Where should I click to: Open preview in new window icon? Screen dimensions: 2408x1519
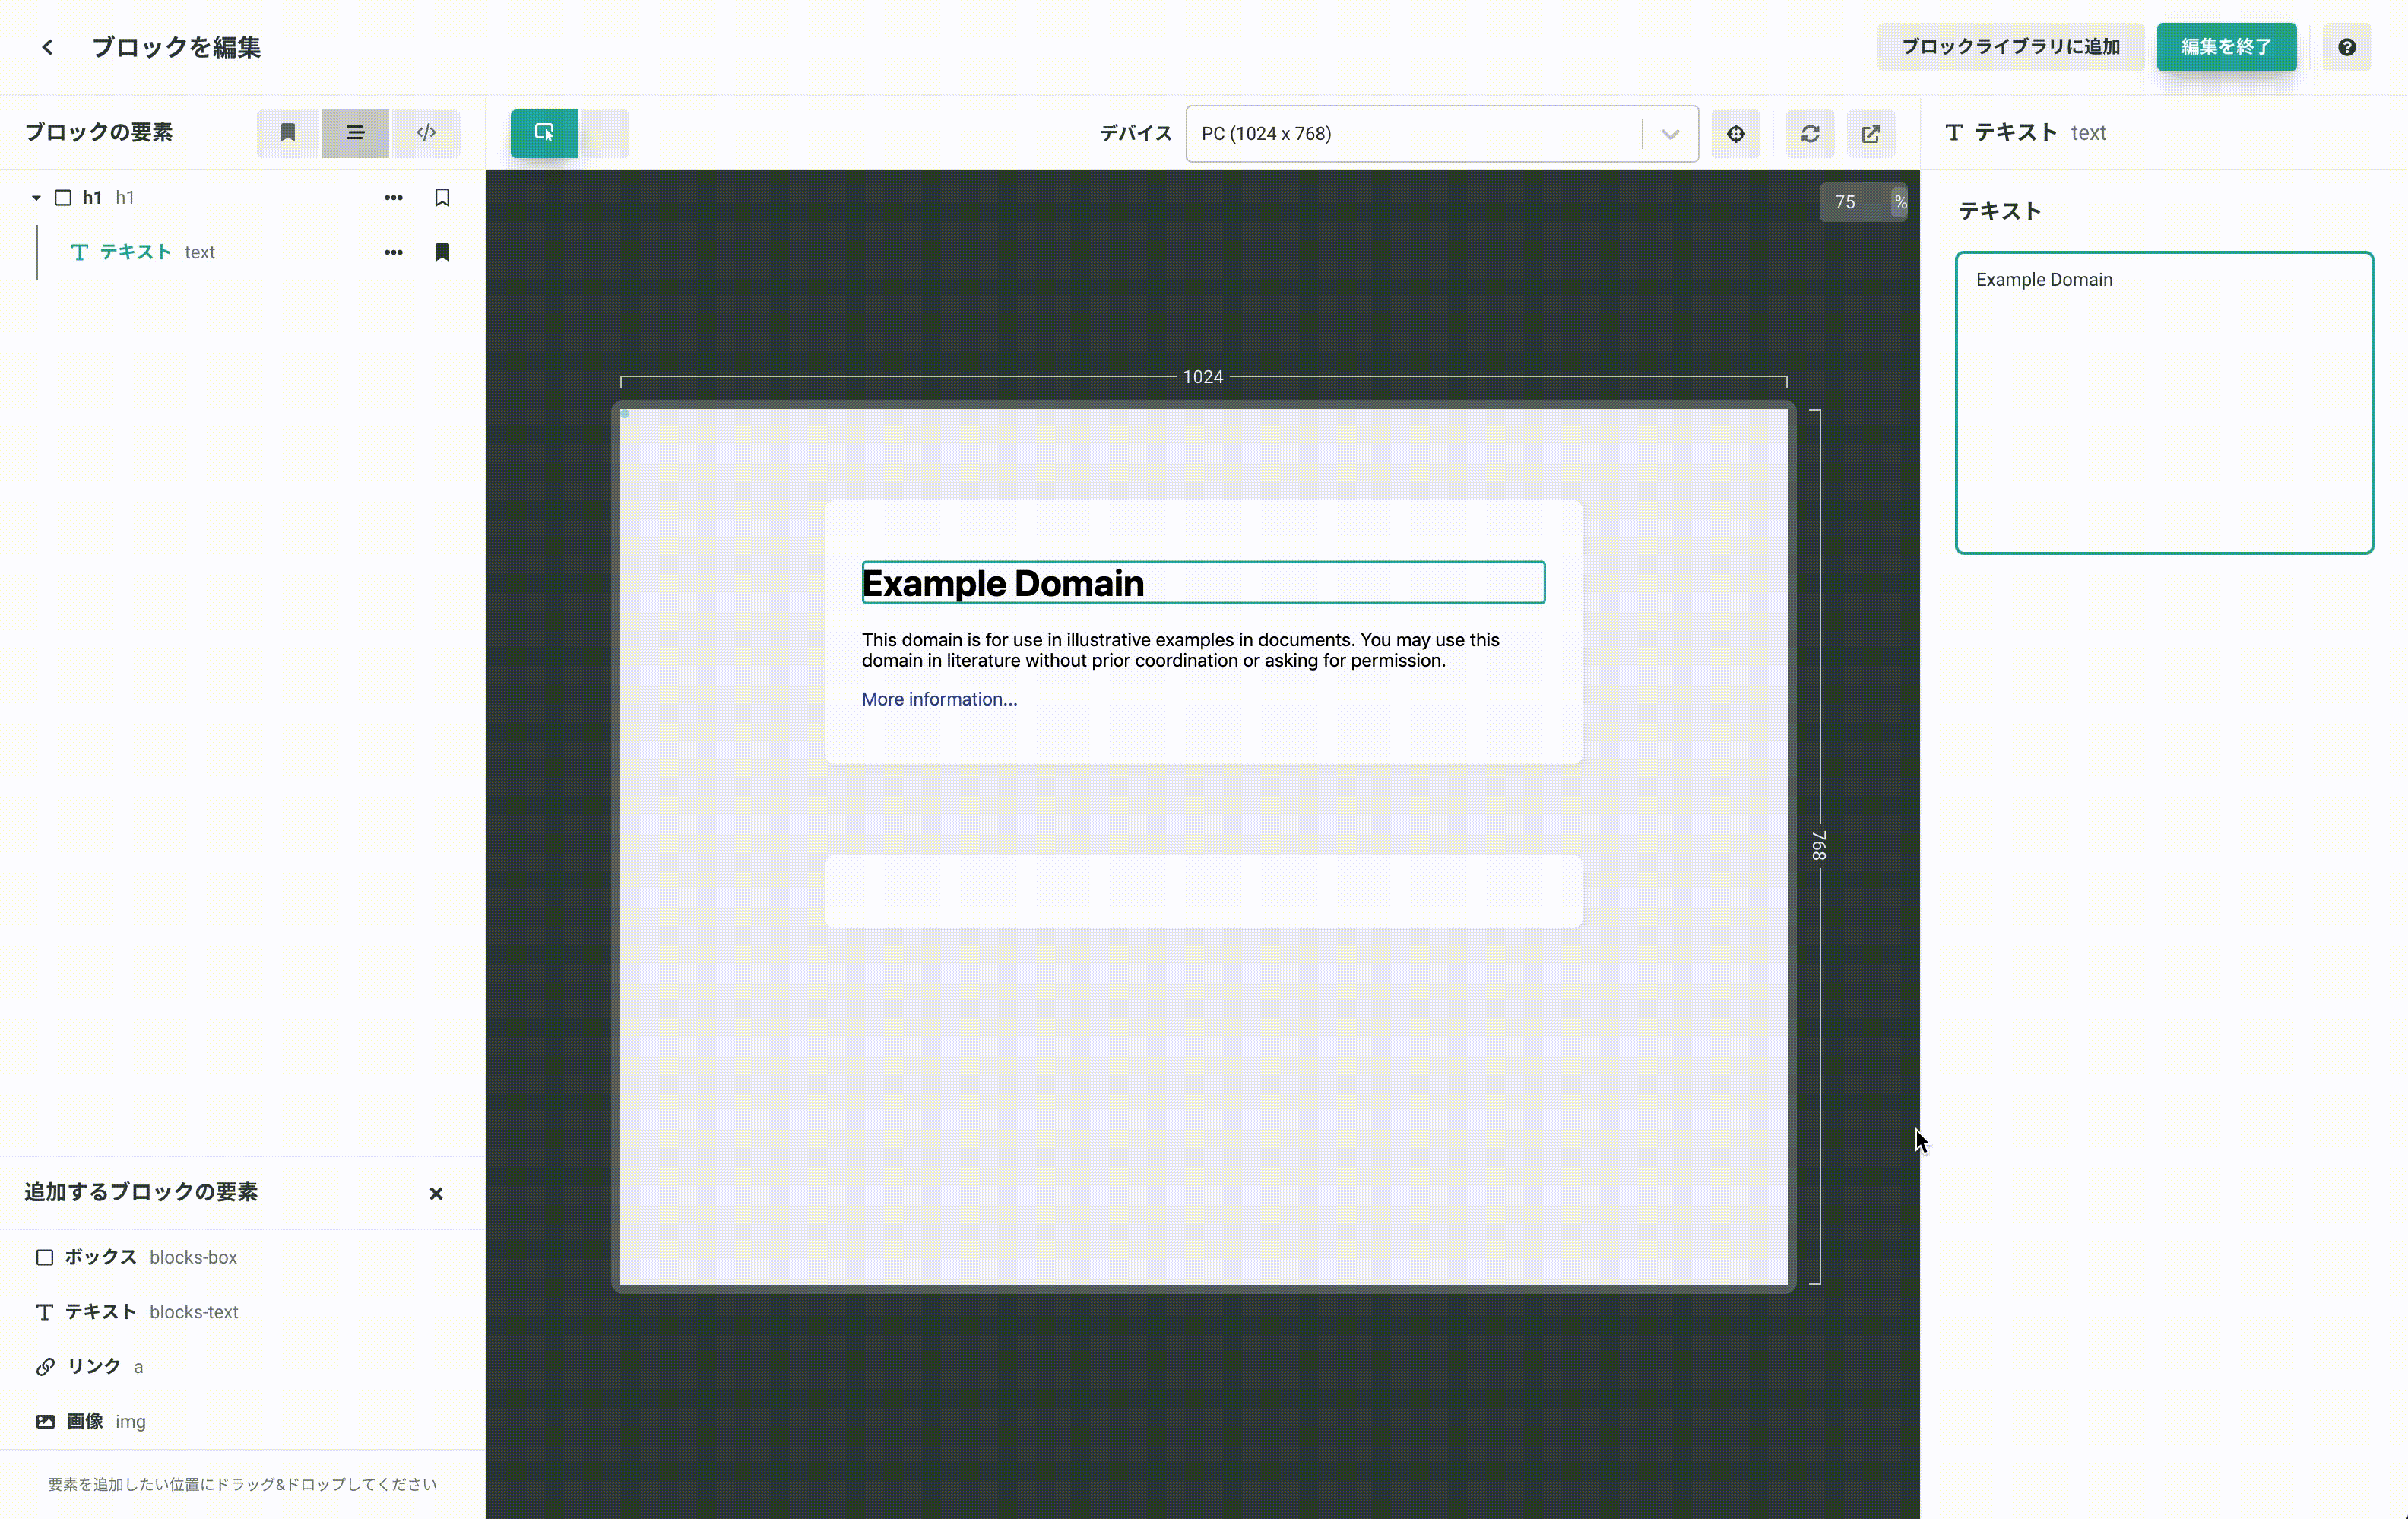(x=1870, y=134)
